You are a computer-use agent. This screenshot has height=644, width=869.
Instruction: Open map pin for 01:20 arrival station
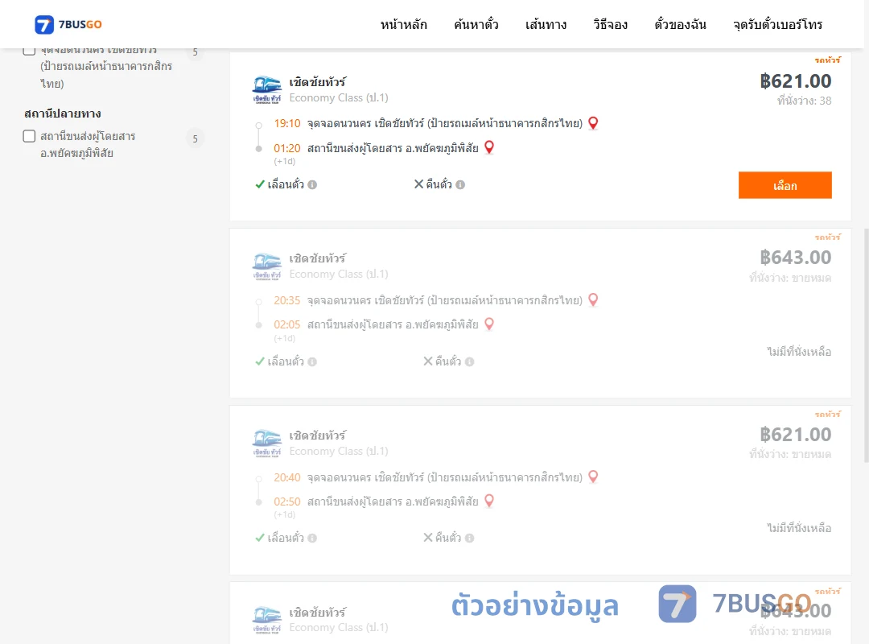489,147
